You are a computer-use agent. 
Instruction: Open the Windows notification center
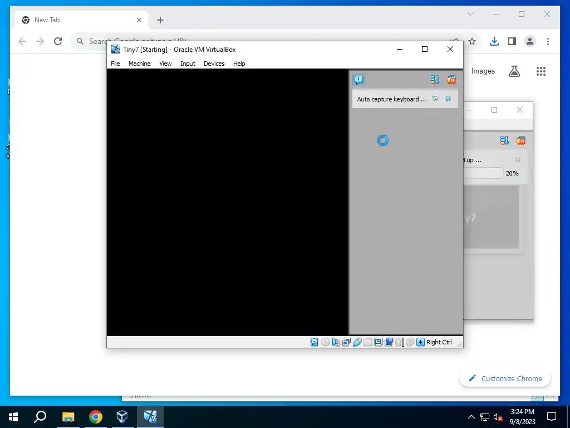coord(552,417)
